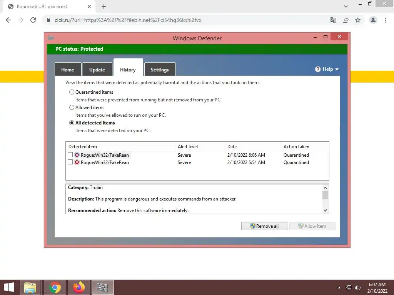Click the browser back arrow
Screen dimensions: 394x295
pyautogui.click(x=8, y=20)
